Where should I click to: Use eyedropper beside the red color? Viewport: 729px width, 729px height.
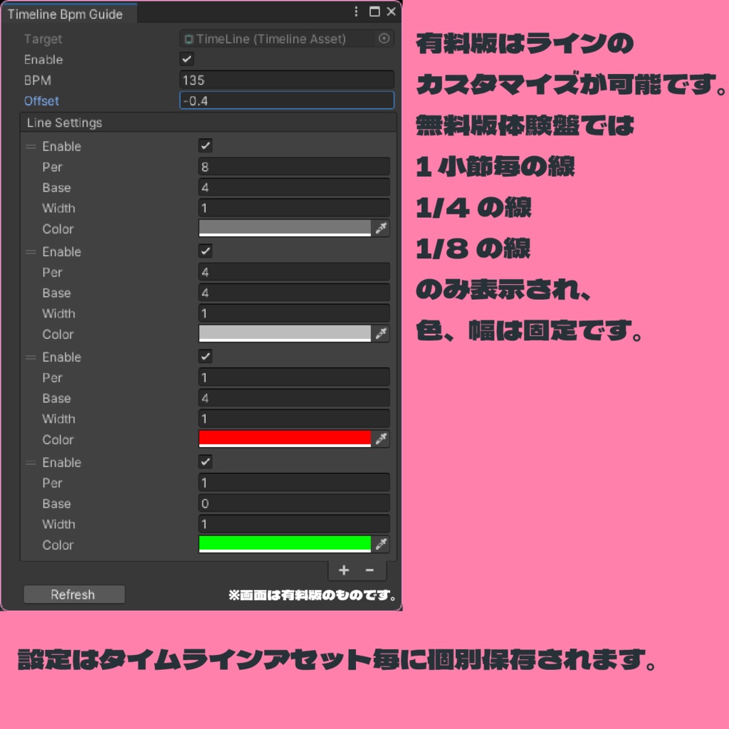click(382, 439)
